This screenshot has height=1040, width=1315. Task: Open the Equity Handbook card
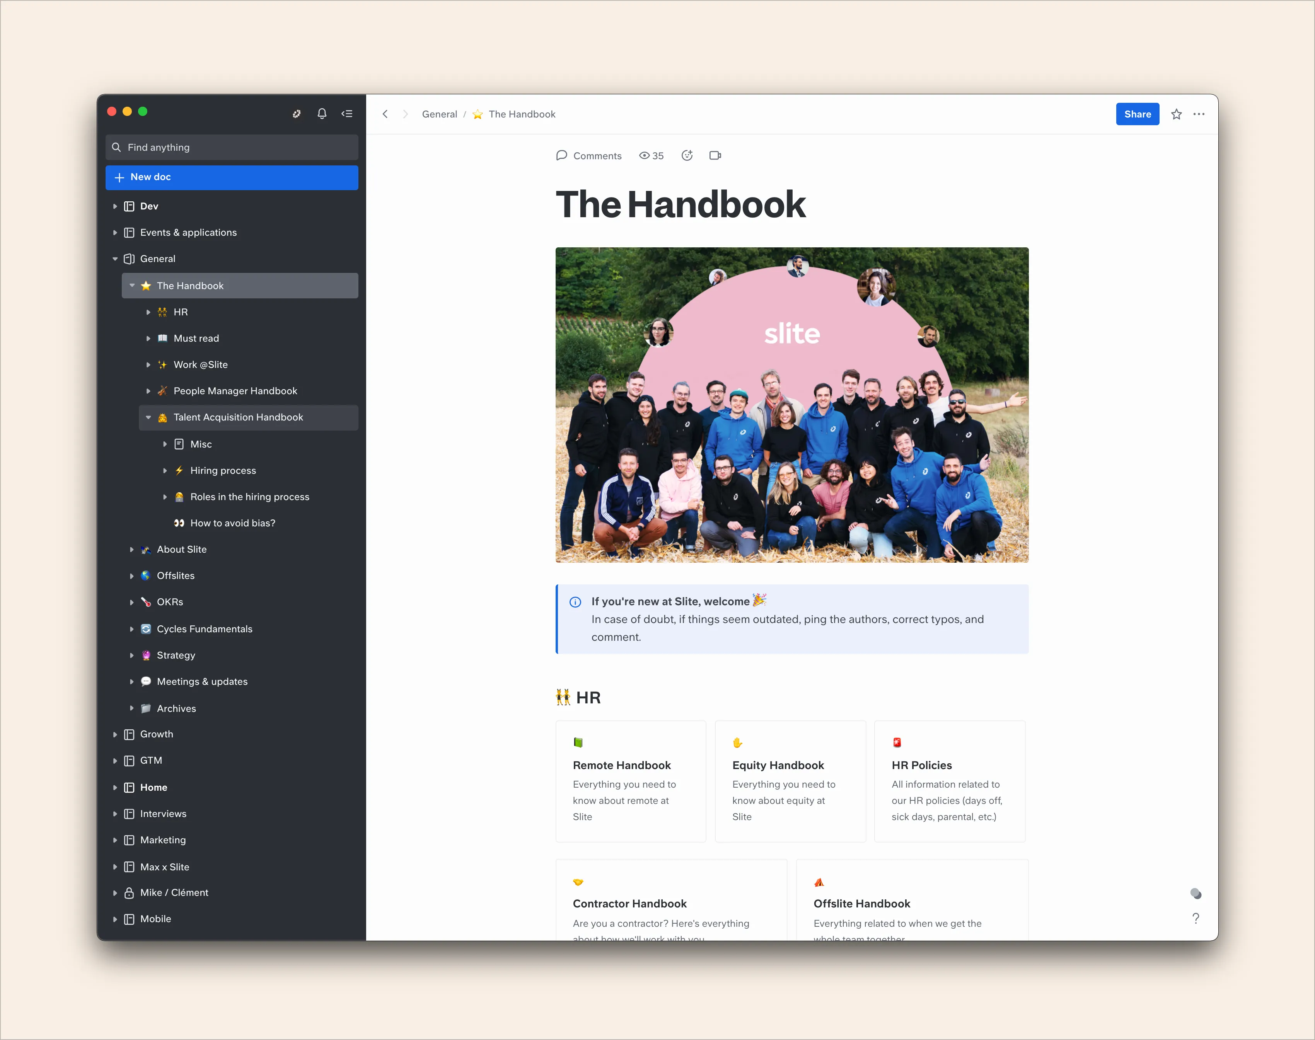[x=790, y=781]
